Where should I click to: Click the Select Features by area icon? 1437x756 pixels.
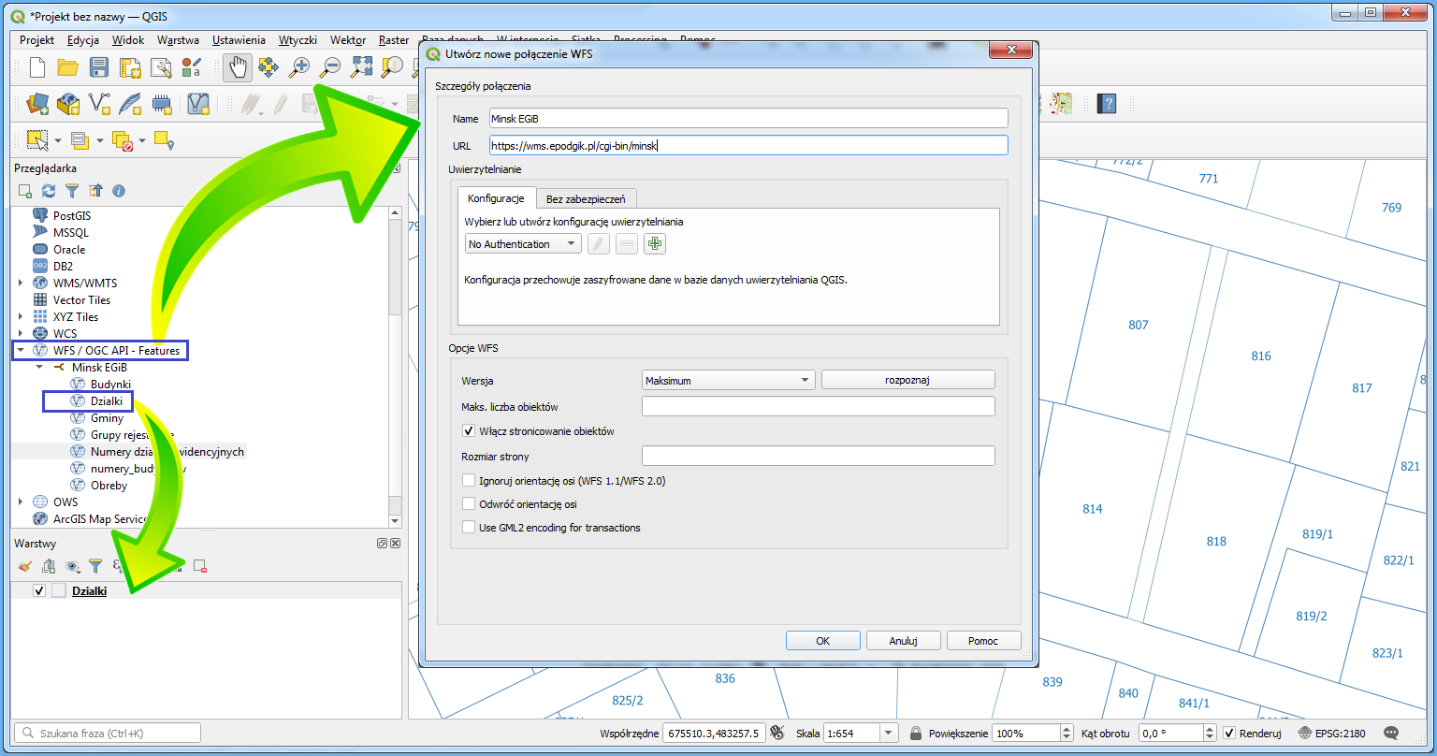(37, 140)
